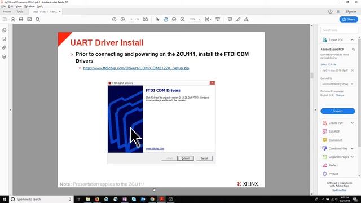Screen dimensions: 361x203
Task: Activate the Hand pan tool
Action: 166,20
